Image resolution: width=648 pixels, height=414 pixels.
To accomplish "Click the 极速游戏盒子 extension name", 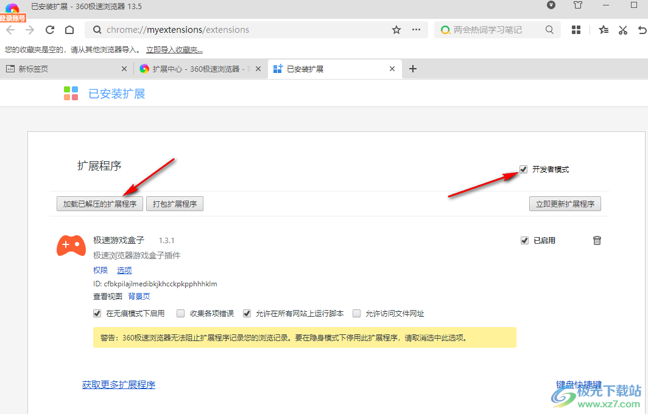I will click(119, 240).
